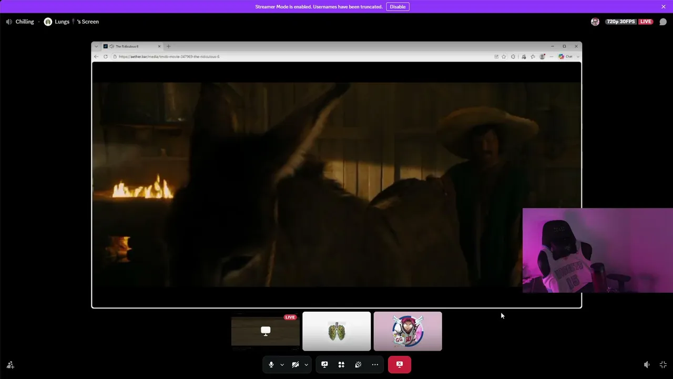The image size is (673, 379).
Task: Stop watching the stream
Action: [400, 364]
